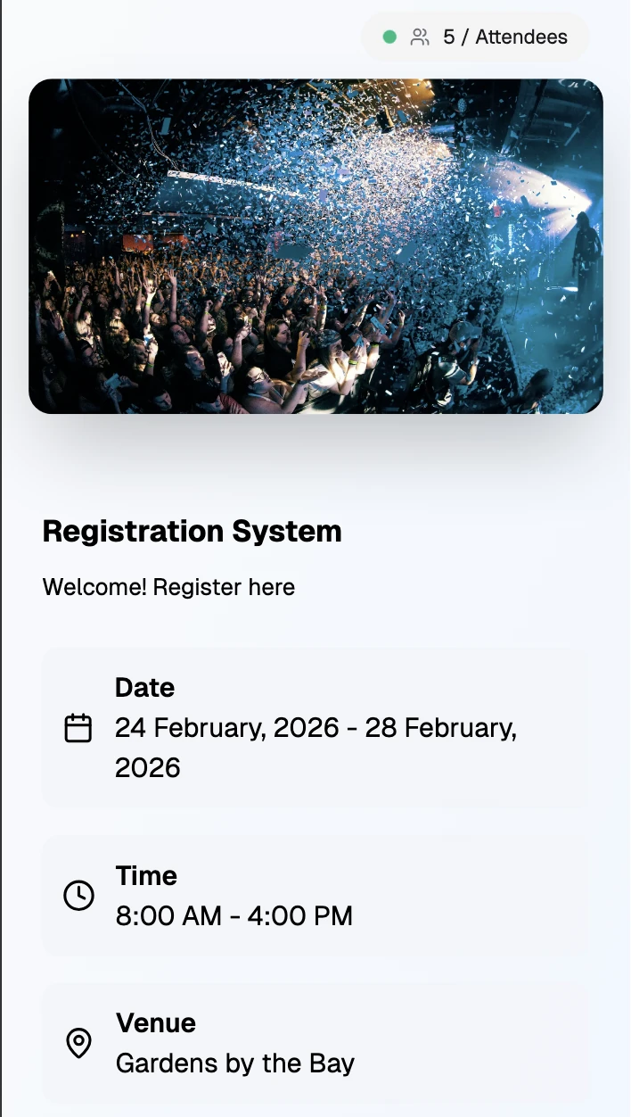Viewport: 631px width, 1117px height.
Task: Click the attendees people icon at top
Action: 419,37
